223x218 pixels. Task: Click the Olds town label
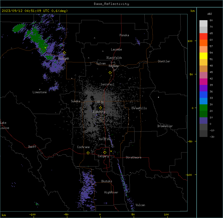[x=100, y=102]
